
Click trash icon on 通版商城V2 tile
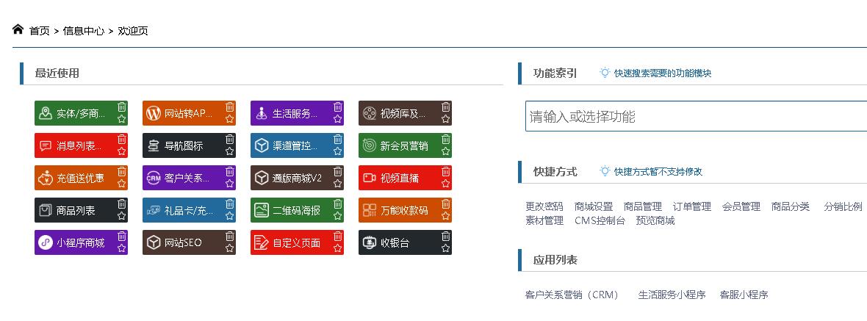click(x=337, y=171)
